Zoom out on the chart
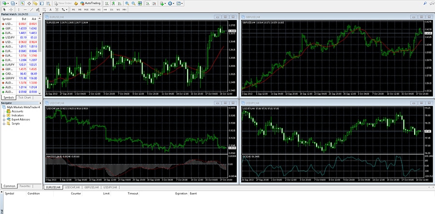Screen dimensions: 435x214 point(133,3)
